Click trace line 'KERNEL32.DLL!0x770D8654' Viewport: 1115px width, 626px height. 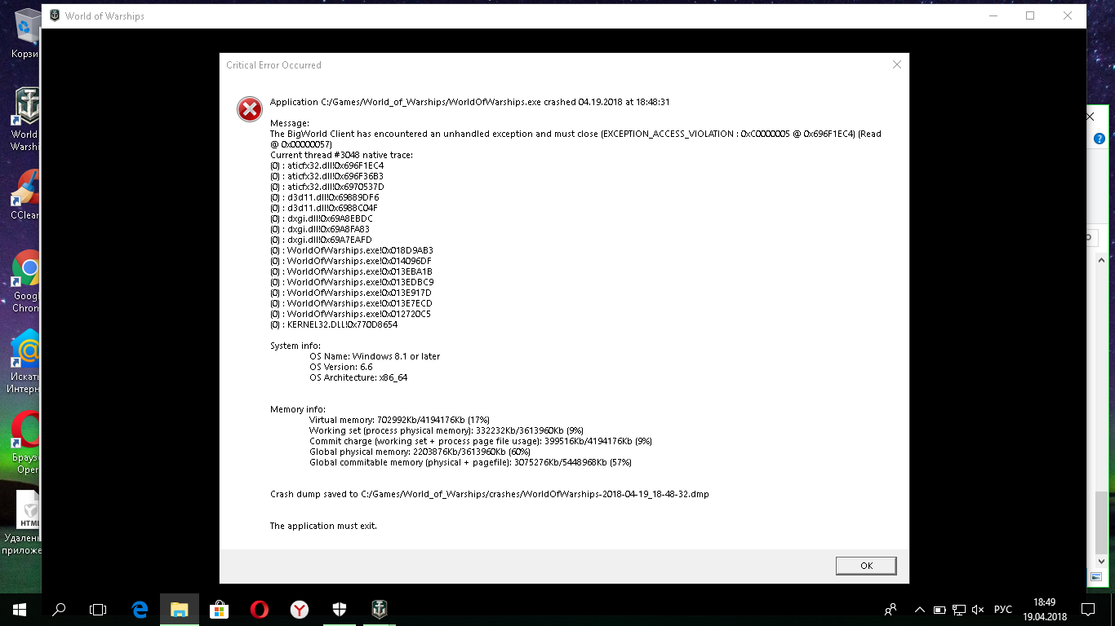[x=334, y=324]
